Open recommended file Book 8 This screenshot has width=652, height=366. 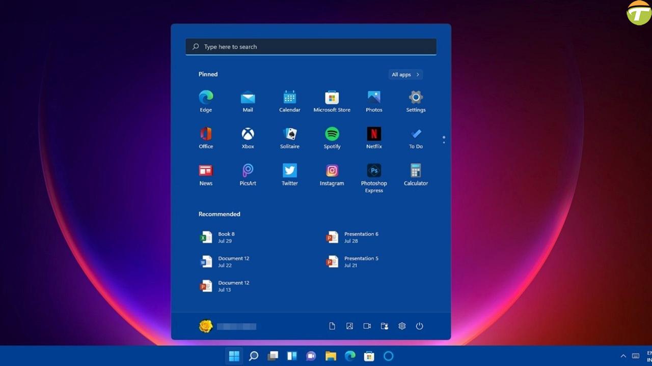(218, 237)
